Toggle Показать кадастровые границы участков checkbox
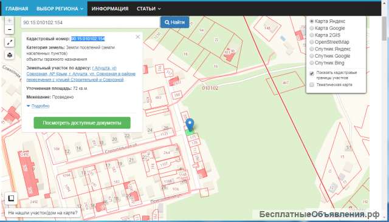The image size is (389, 222). pos(312,73)
